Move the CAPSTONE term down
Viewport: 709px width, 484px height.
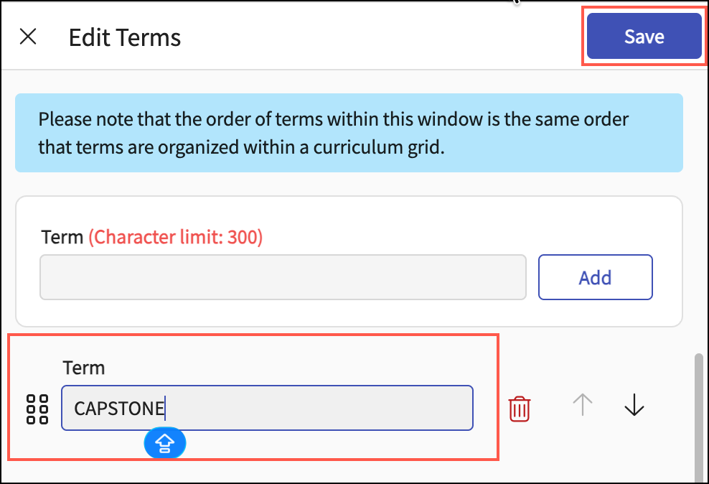(x=634, y=406)
